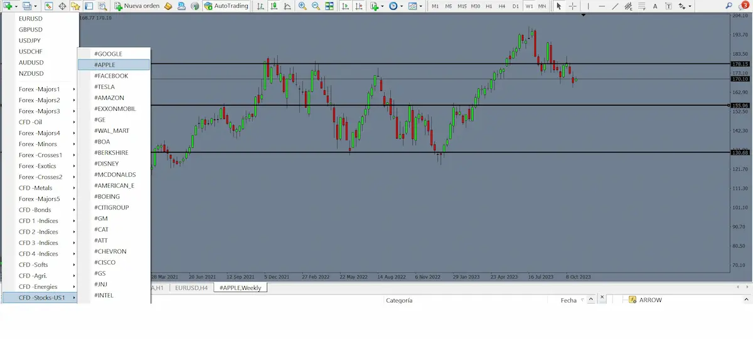Open notifications chat bubble icon
This screenshot has width=753, height=339.
744,6
